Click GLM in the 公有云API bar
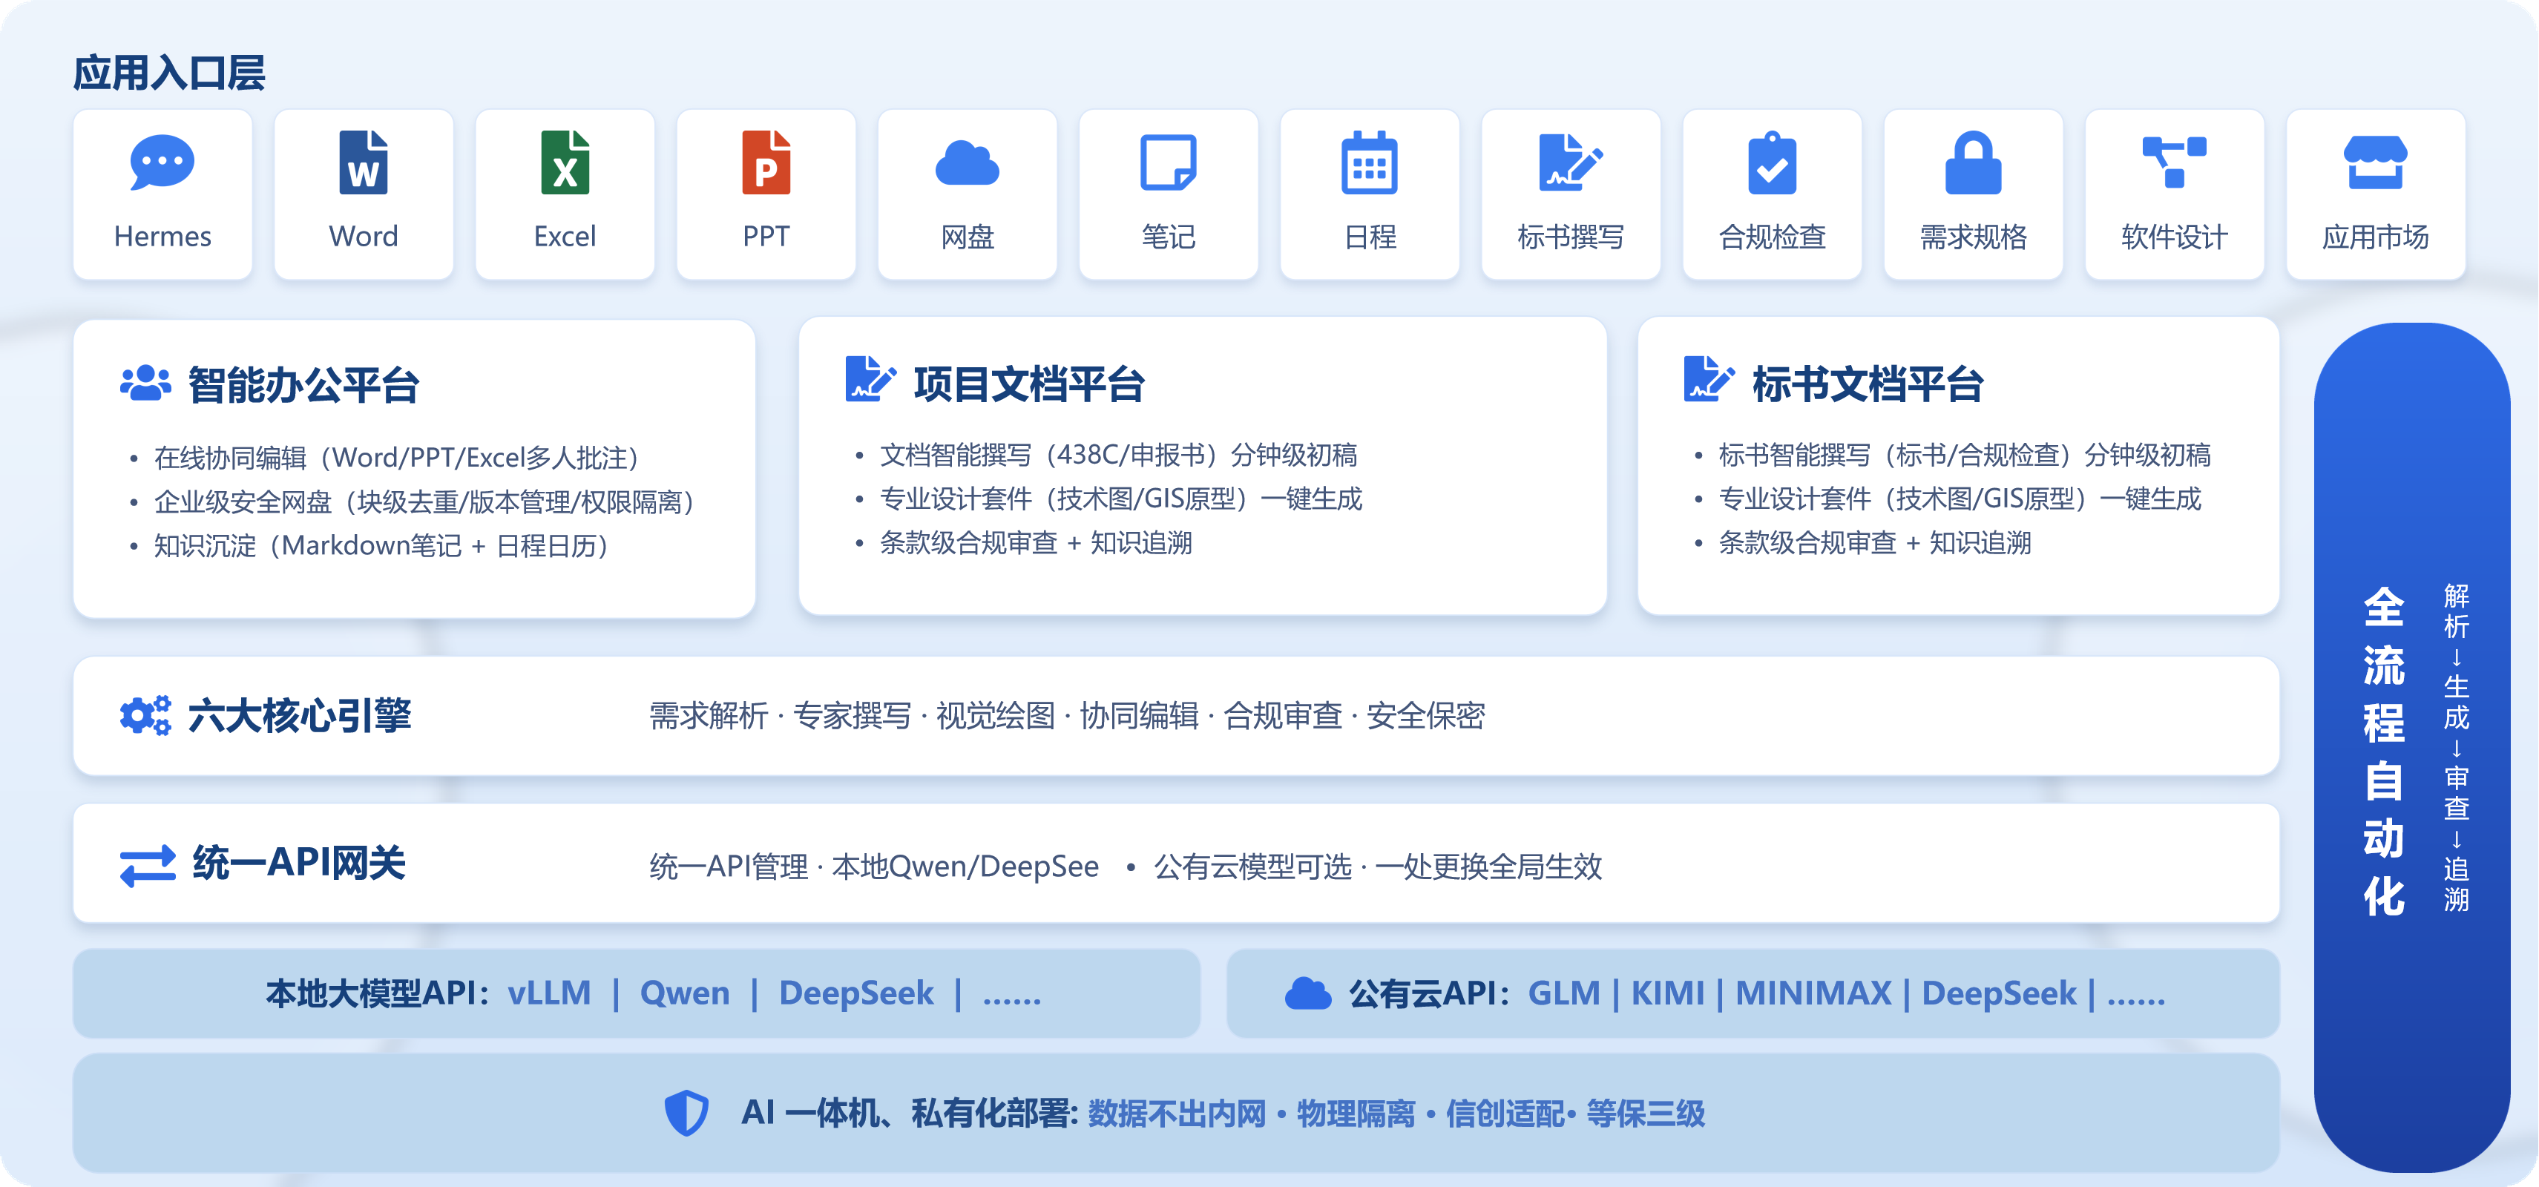 click(1564, 993)
